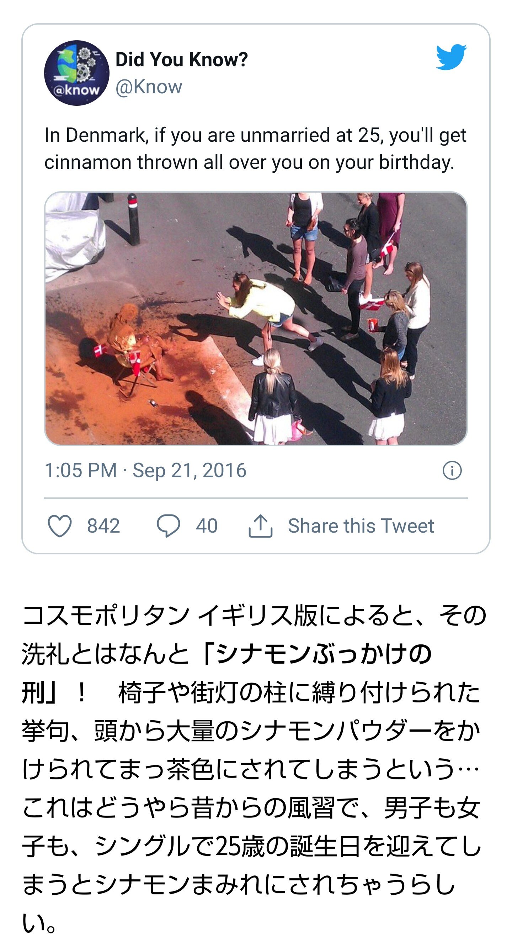Click the tweet text about Denmark
Viewport: 512px width, 947px height.
255,148
